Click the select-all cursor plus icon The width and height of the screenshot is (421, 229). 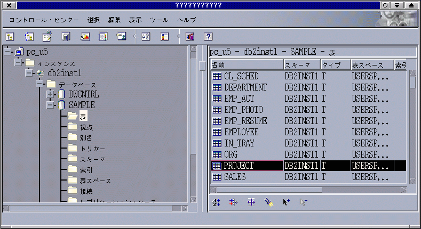tap(286, 202)
